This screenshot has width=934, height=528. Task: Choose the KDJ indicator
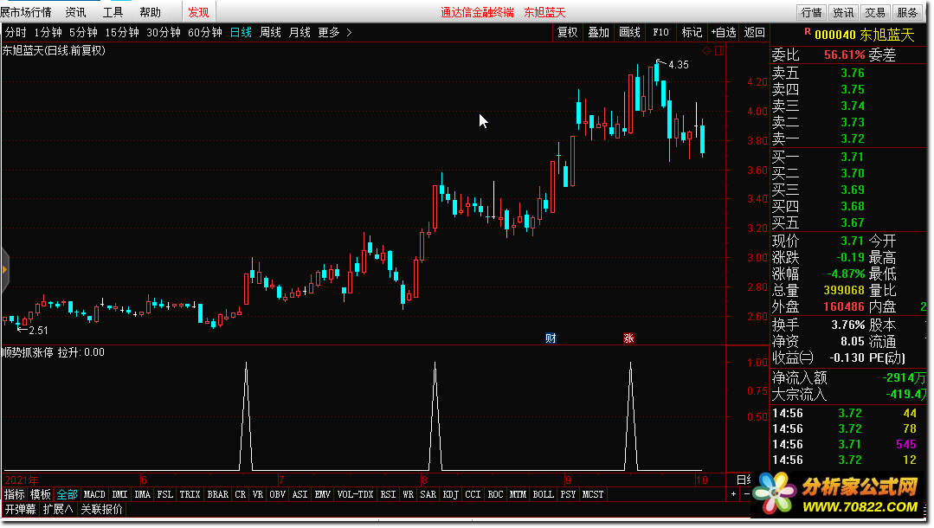click(450, 494)
